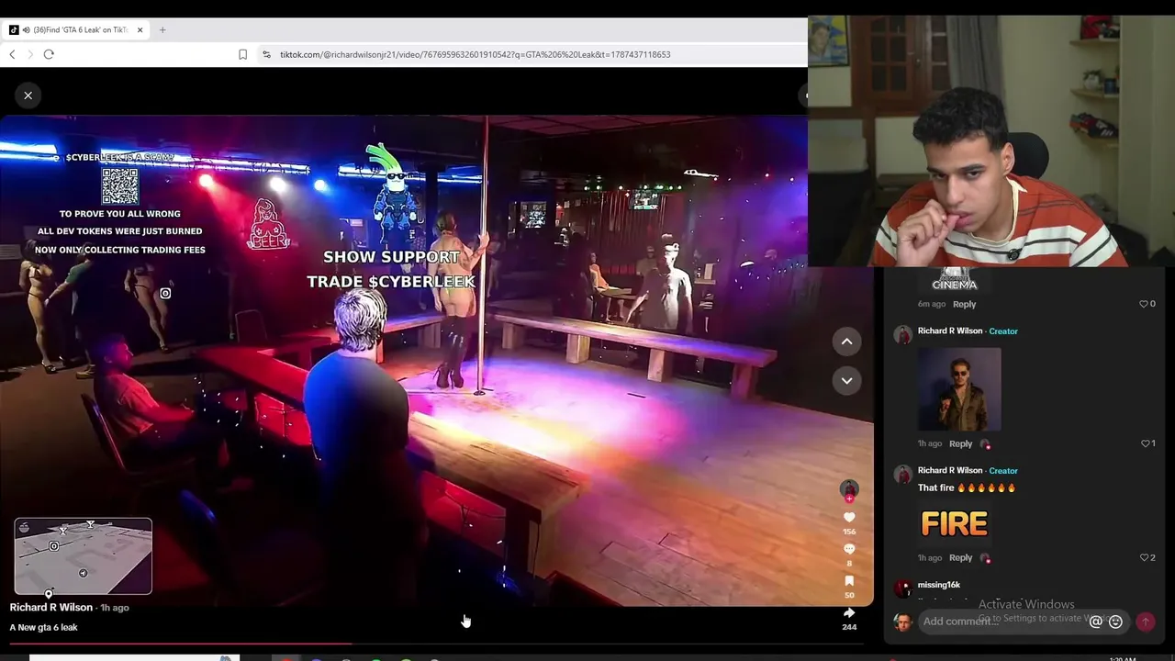This screenshot has height=661, width=1175.
Task: Share the video using the arrow icon
Action: 849,612
